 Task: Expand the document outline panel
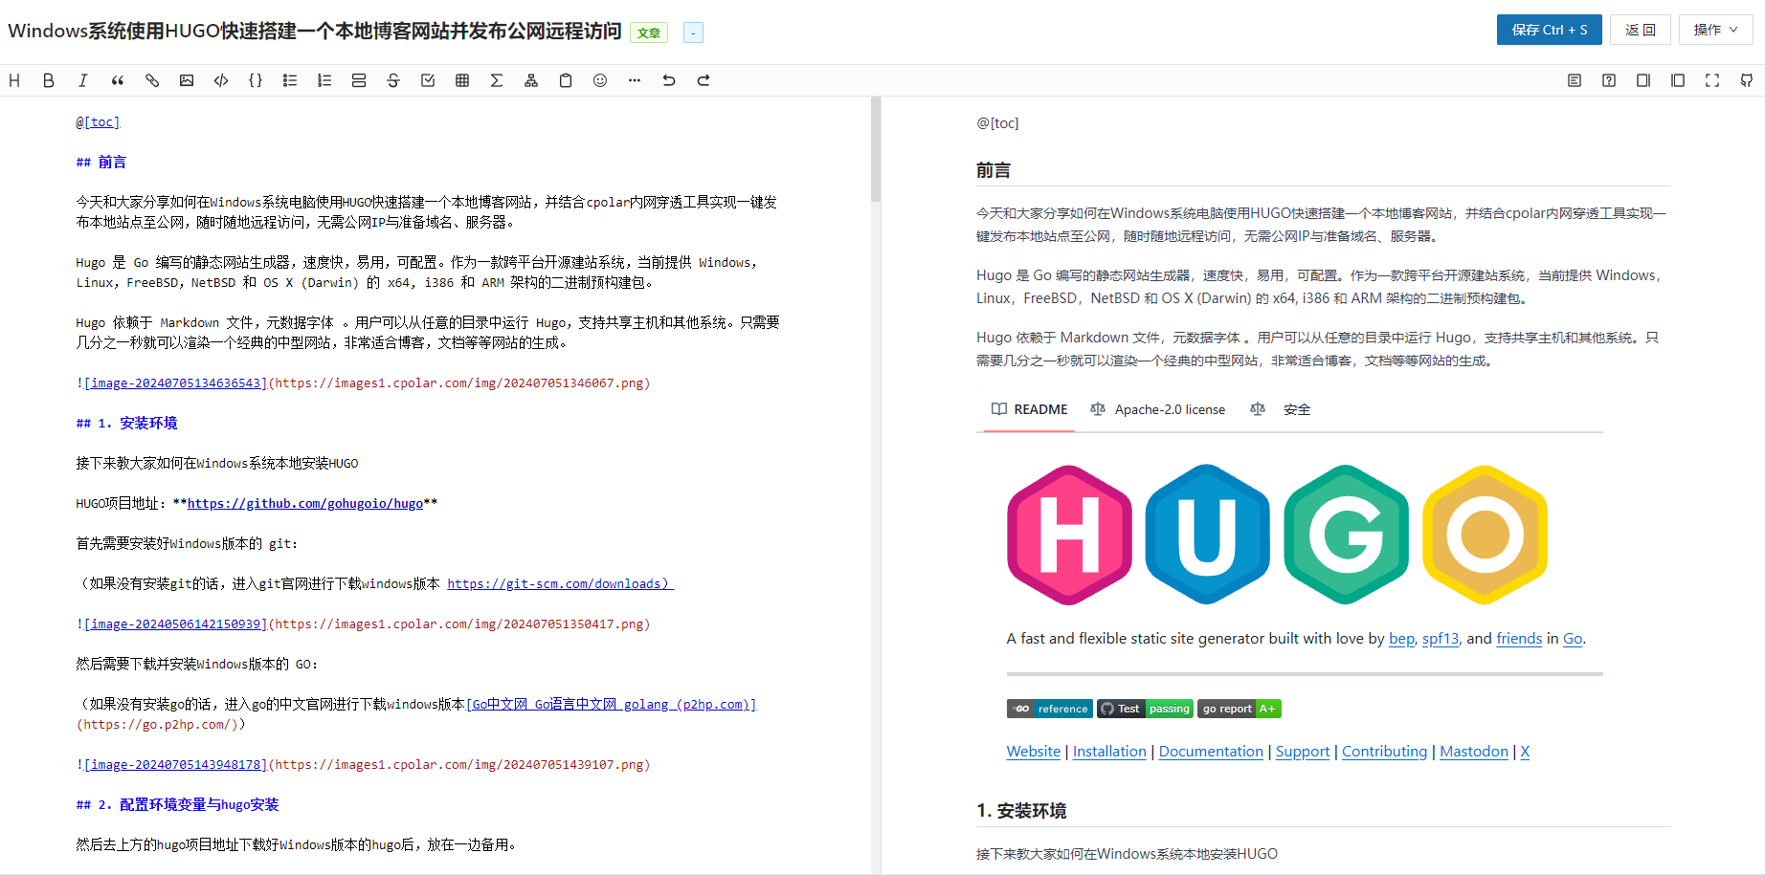click(x=1574, y=80)
